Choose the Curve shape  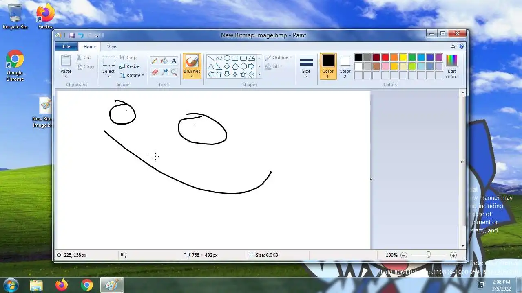219,58
